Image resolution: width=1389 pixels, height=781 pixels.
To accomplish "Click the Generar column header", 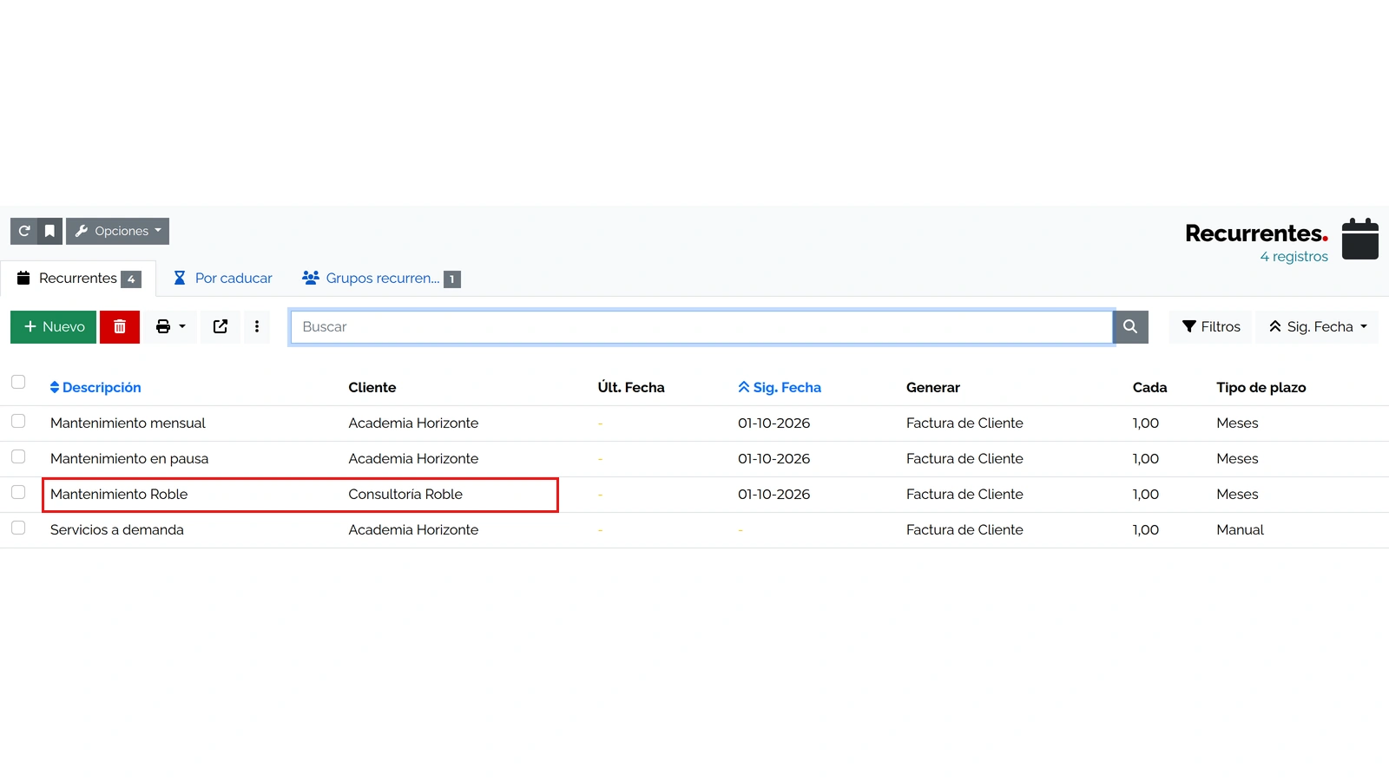I will 933,388.
